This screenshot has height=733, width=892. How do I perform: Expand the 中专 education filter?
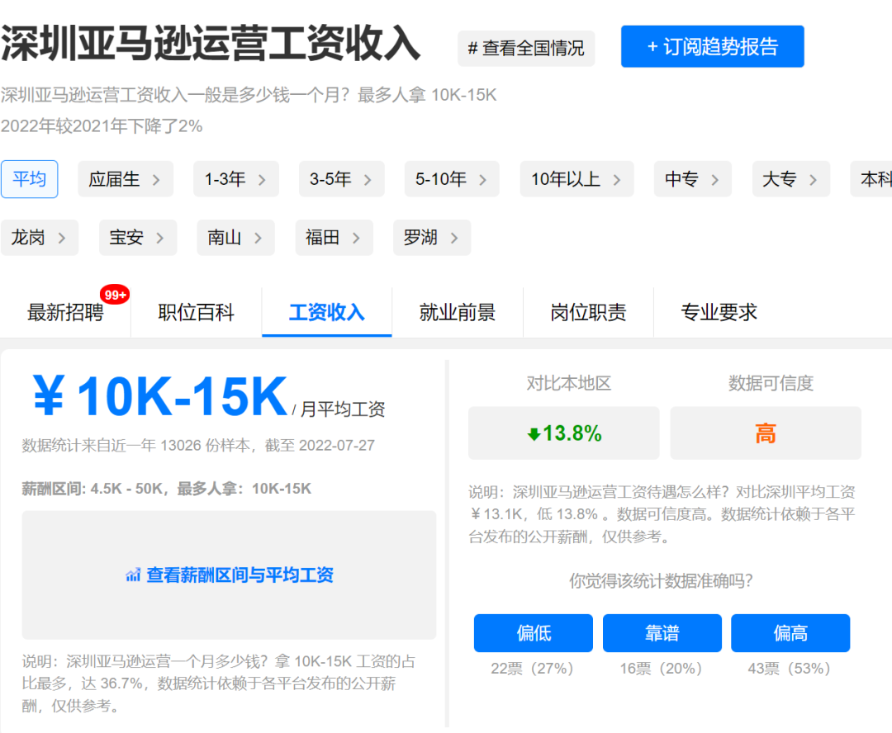(x=692, y=178)
